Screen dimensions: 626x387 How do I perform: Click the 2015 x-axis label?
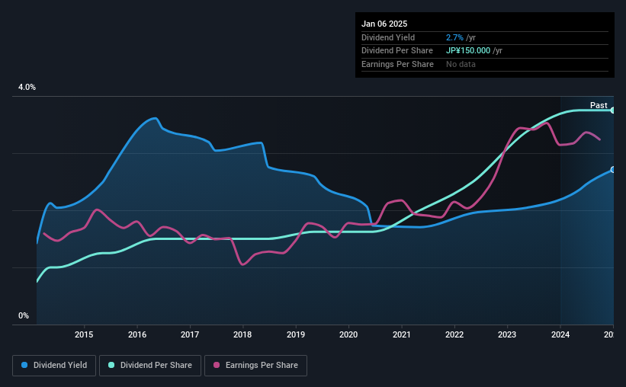[84, 334]
